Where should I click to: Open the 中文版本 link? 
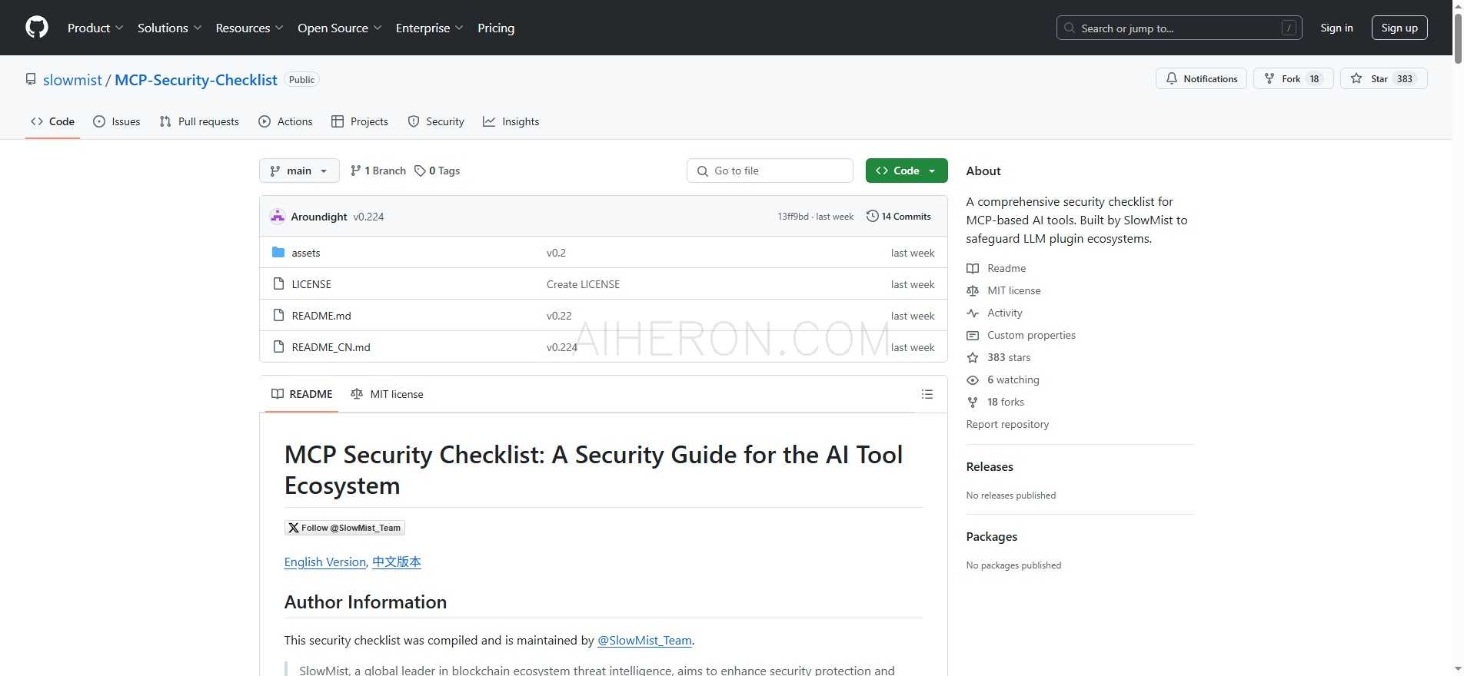pyautogui.click(x=397, y=562)
